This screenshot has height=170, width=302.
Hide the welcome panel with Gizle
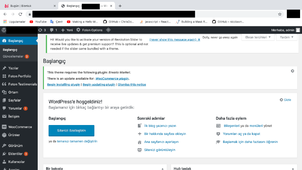[x=285, y=100]
